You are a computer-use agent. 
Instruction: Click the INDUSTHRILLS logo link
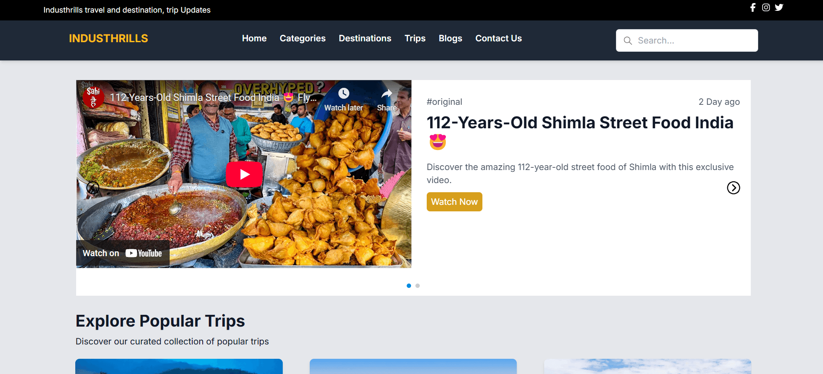click(x=108, y=38)
